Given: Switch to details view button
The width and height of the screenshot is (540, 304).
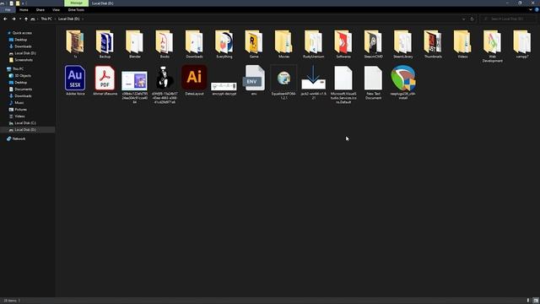Looking at the screenshot, I should click(x=528, y=301).
